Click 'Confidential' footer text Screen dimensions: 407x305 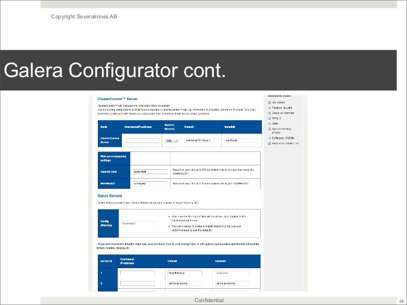(x=209, y=301)
